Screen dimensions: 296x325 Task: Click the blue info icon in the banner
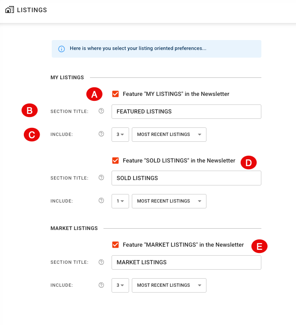pos(62,49)
